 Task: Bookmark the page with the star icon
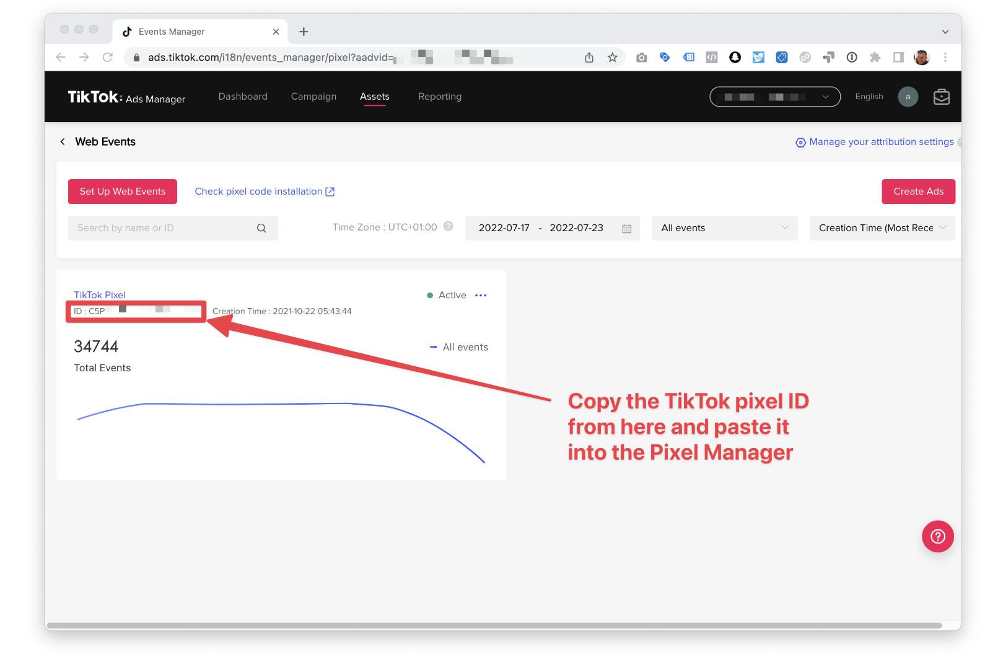(612, 57)
